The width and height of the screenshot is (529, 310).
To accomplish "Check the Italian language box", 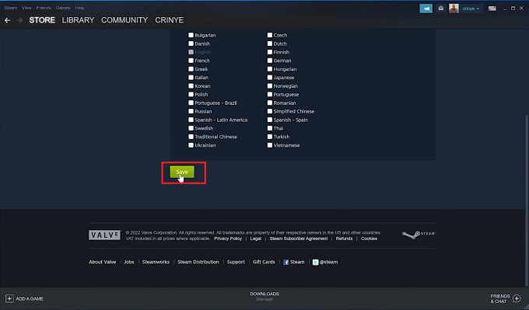I will click(191, 77).
